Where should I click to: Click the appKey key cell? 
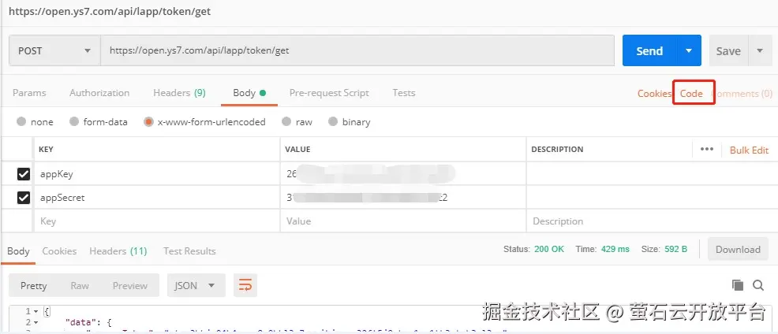157,174
